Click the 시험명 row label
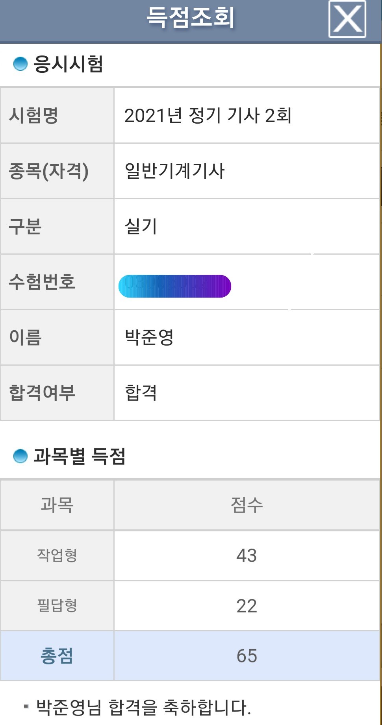 click(34, 116)
